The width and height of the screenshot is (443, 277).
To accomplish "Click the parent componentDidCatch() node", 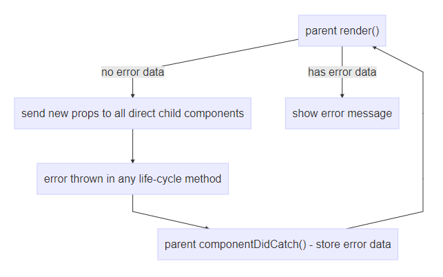I will pyautogui.click(x=278, y=244).
